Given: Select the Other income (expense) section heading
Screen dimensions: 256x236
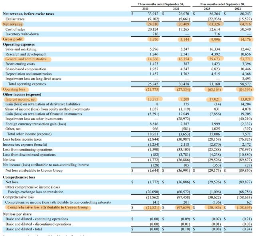Looking at the screenshot, I should click(22, 94).
